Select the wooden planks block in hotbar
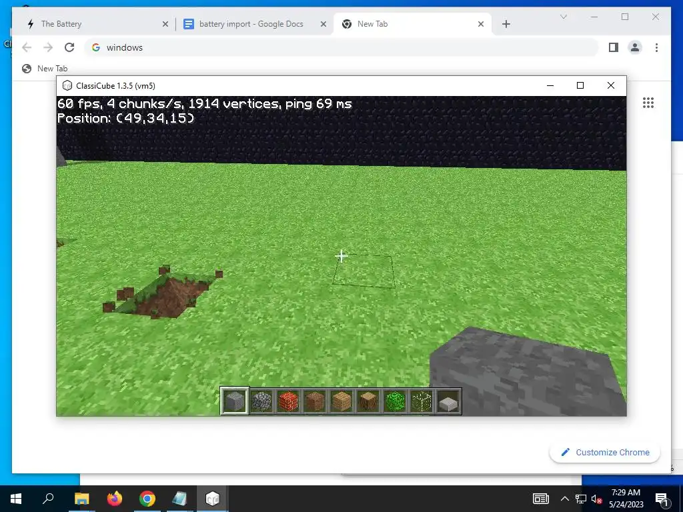 (x=341, y=401)
